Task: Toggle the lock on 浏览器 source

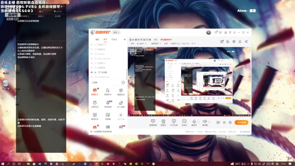Action: click(96, 72)
